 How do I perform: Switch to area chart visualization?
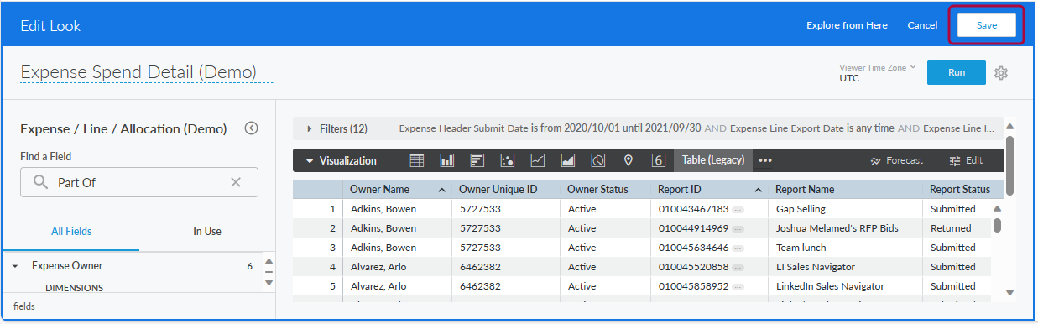[568, 160]
